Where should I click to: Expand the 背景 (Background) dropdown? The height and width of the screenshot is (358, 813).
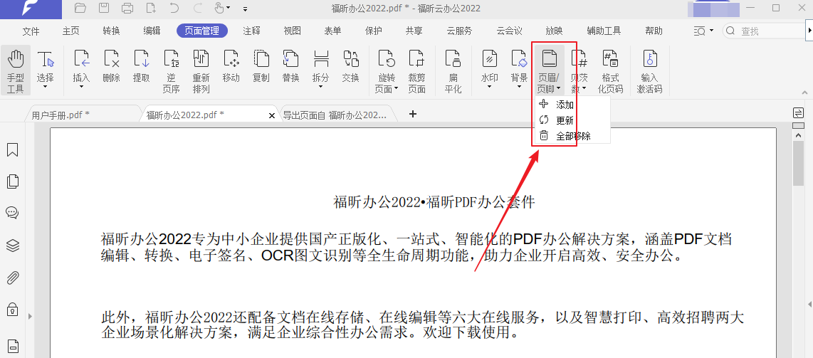(519, 86)
